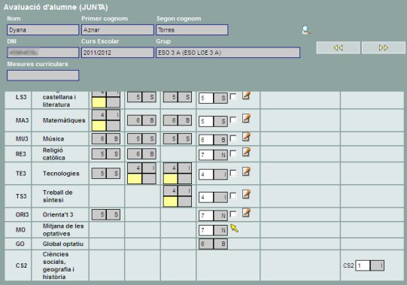Open edit note icon for Religió catòlica
This screenshot has height=285, width=407.
(x=246, y=152)
